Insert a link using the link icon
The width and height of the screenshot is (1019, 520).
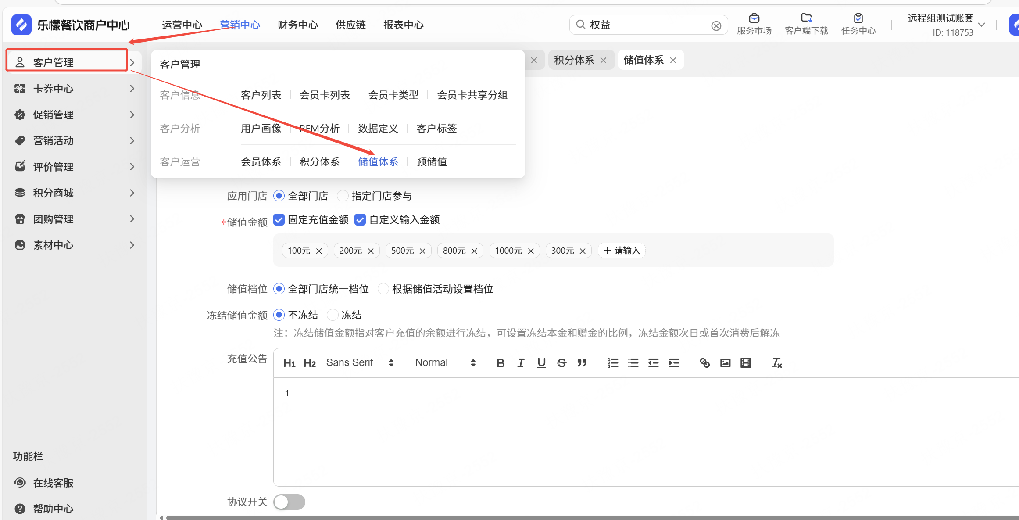704,363
